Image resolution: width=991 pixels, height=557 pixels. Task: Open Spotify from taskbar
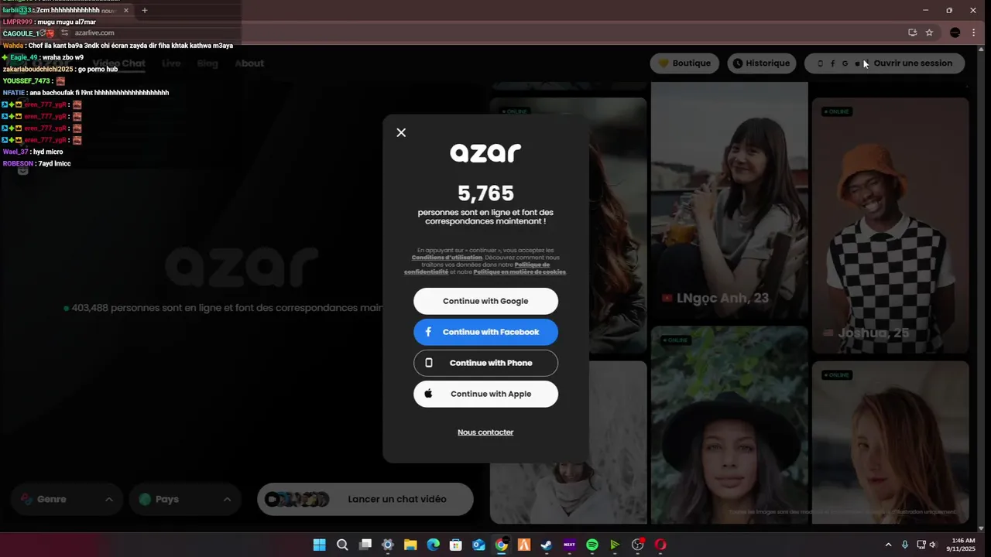coord(592,545)
